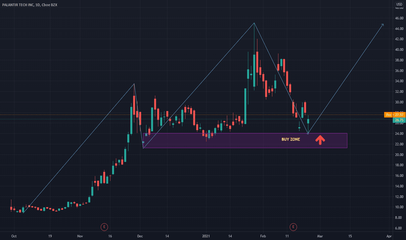Click the 38.00 price scale label
Screen dimensions: 406x240
[399, 60]
